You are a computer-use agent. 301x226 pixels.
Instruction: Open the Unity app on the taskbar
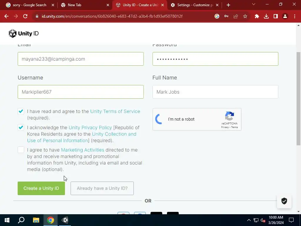tap(65, 220)
